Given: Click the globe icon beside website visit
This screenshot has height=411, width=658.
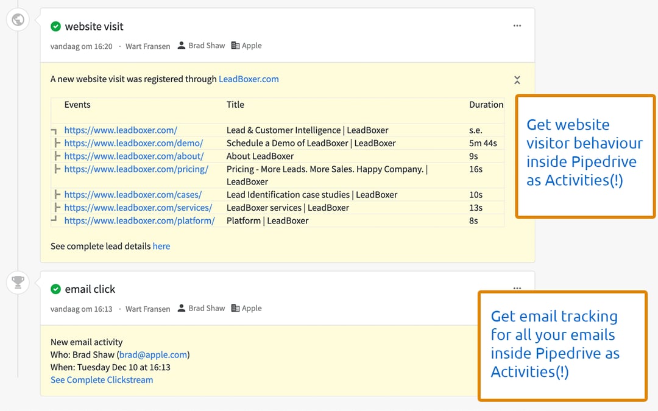Looking at the screenshot, I should pyautogui.click(x=18, y=19).
